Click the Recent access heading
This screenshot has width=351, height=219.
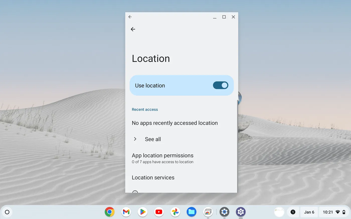[145, 109]
